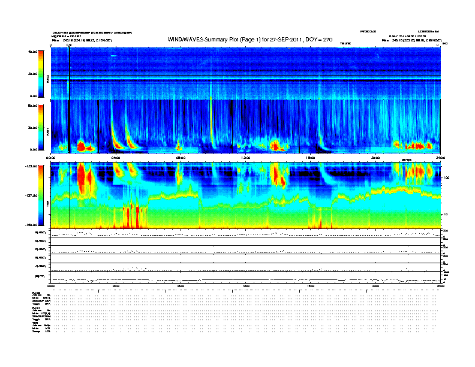Select the 20.00 color scale label
The width and height of the screenshot is (475, 367).
coord(32,74)
